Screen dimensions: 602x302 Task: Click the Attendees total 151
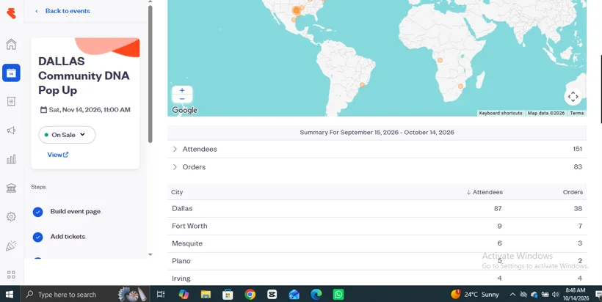578,149
